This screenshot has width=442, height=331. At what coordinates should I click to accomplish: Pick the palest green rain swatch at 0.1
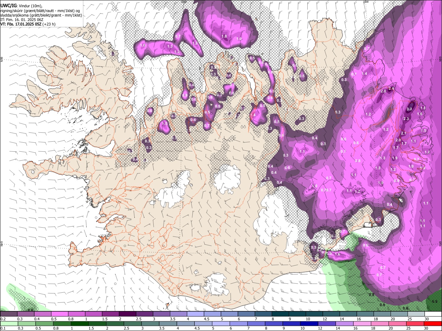9,323
